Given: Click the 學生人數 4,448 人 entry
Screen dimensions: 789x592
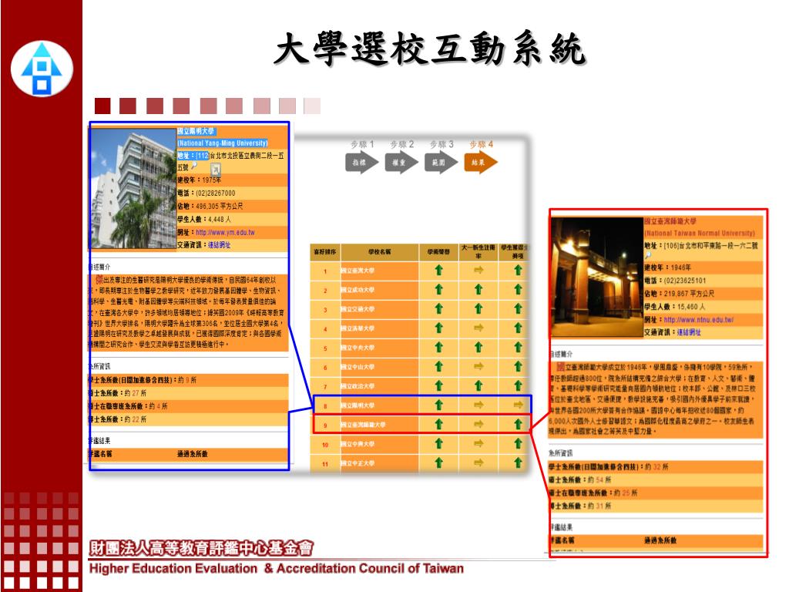Looking at the screenshot, I should coord(203,220).
